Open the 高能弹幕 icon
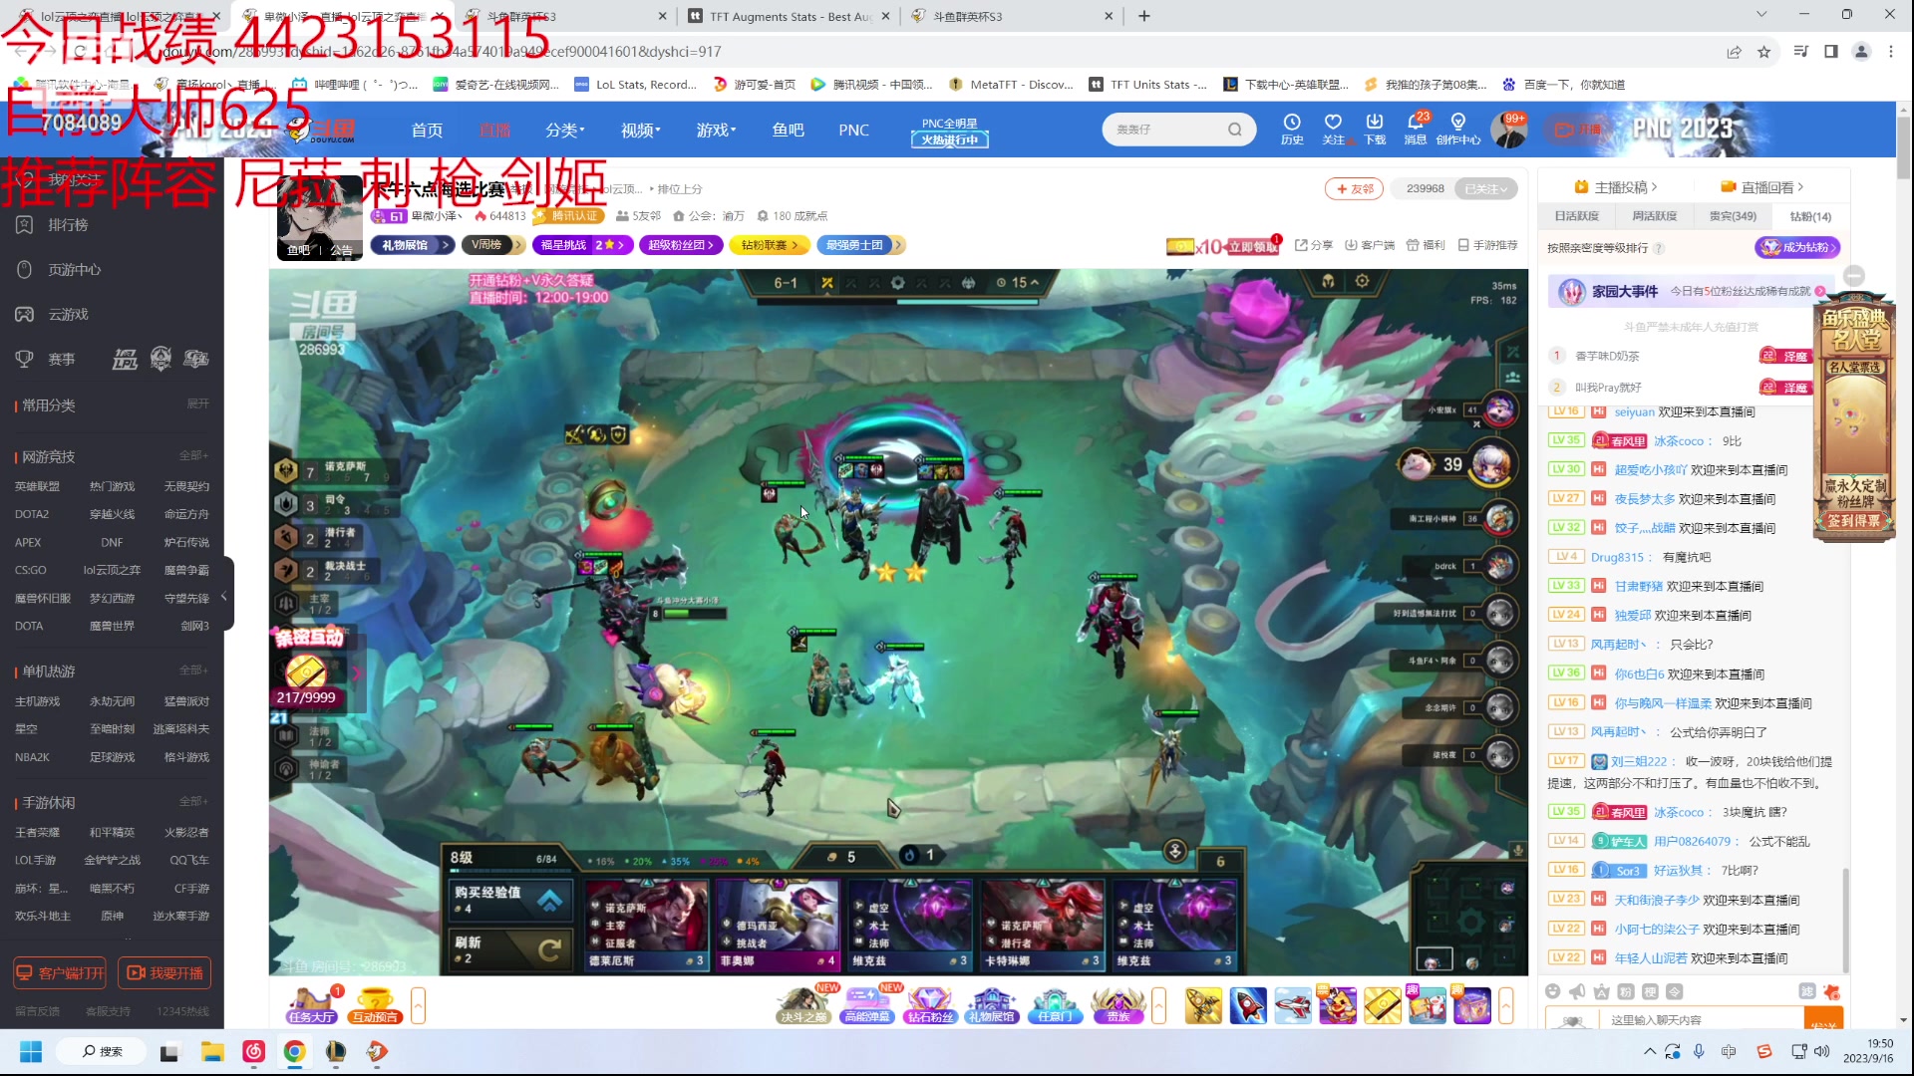This screenshot has height=1076, width=1914. [867, 1005]
